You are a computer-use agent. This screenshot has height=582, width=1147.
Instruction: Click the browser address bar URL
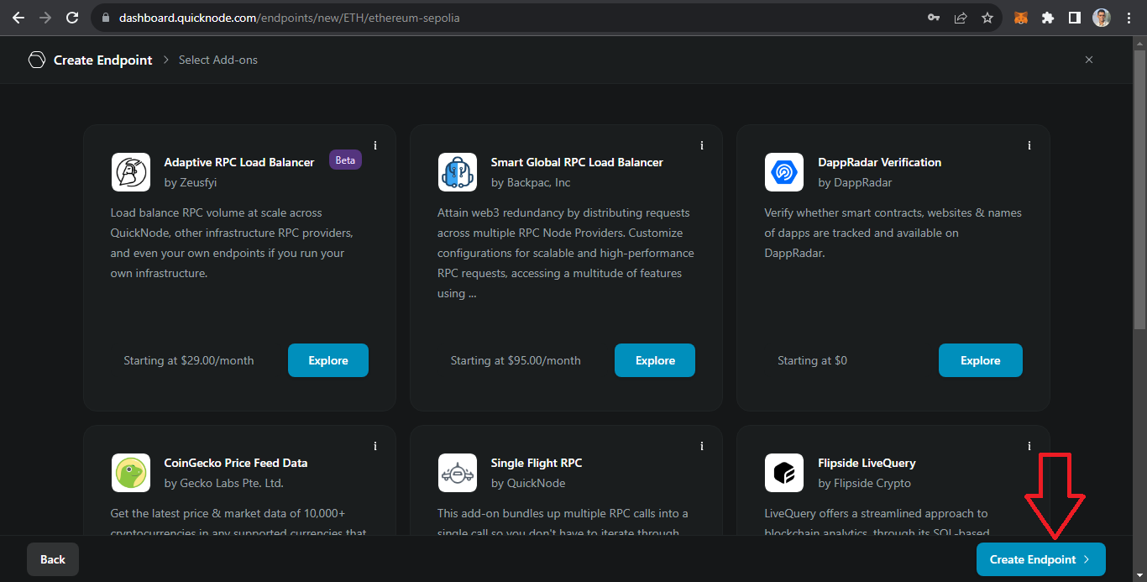point(290,18)
